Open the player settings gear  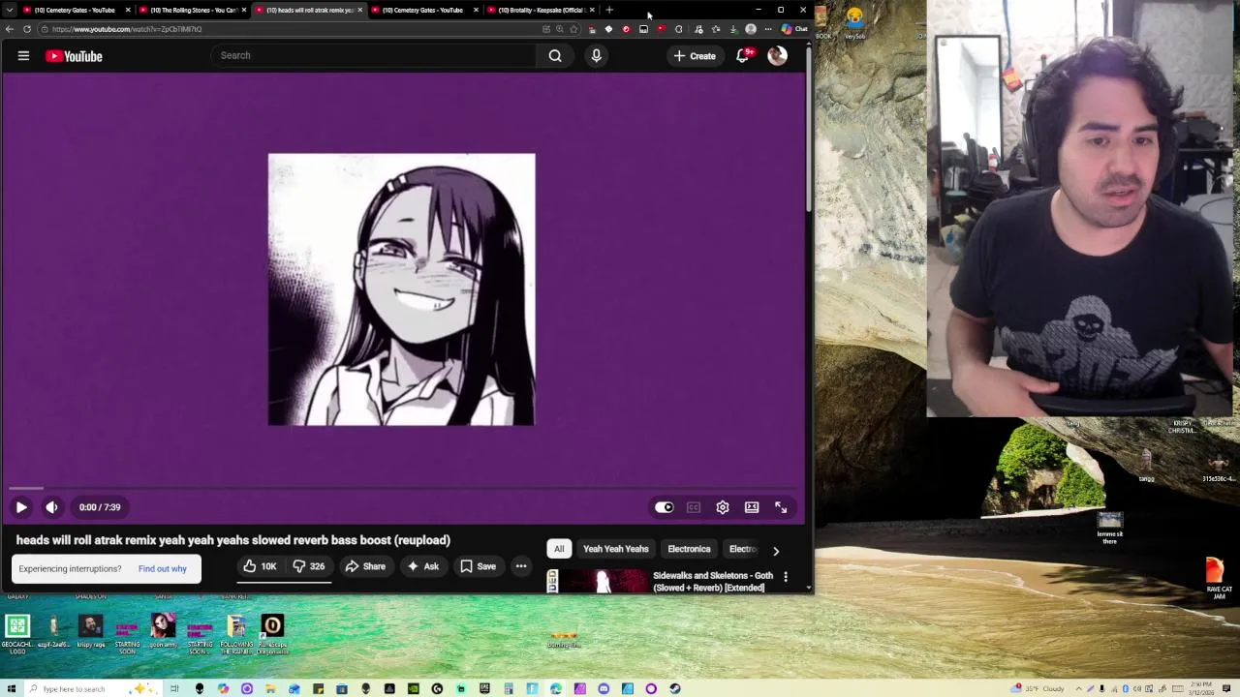(x=723, y=507)
